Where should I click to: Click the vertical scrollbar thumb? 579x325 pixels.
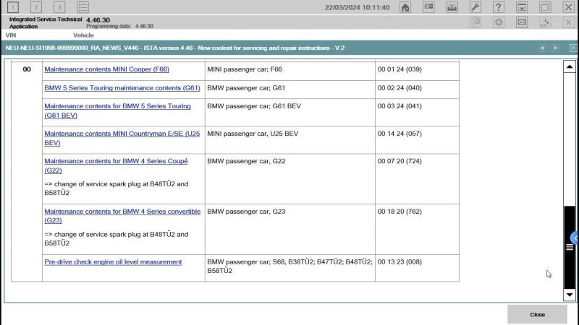pyautogui.click(x=570, y=247)
